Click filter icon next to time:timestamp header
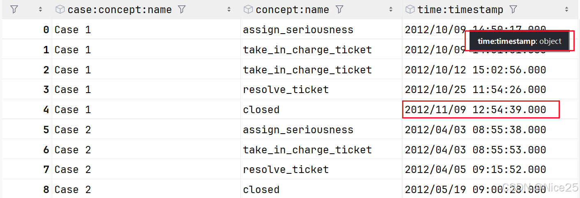 (x=513, y=9)
